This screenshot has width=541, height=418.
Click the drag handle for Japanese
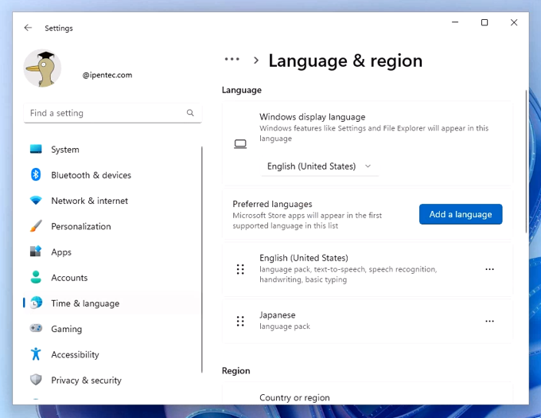tap(240, 321)
